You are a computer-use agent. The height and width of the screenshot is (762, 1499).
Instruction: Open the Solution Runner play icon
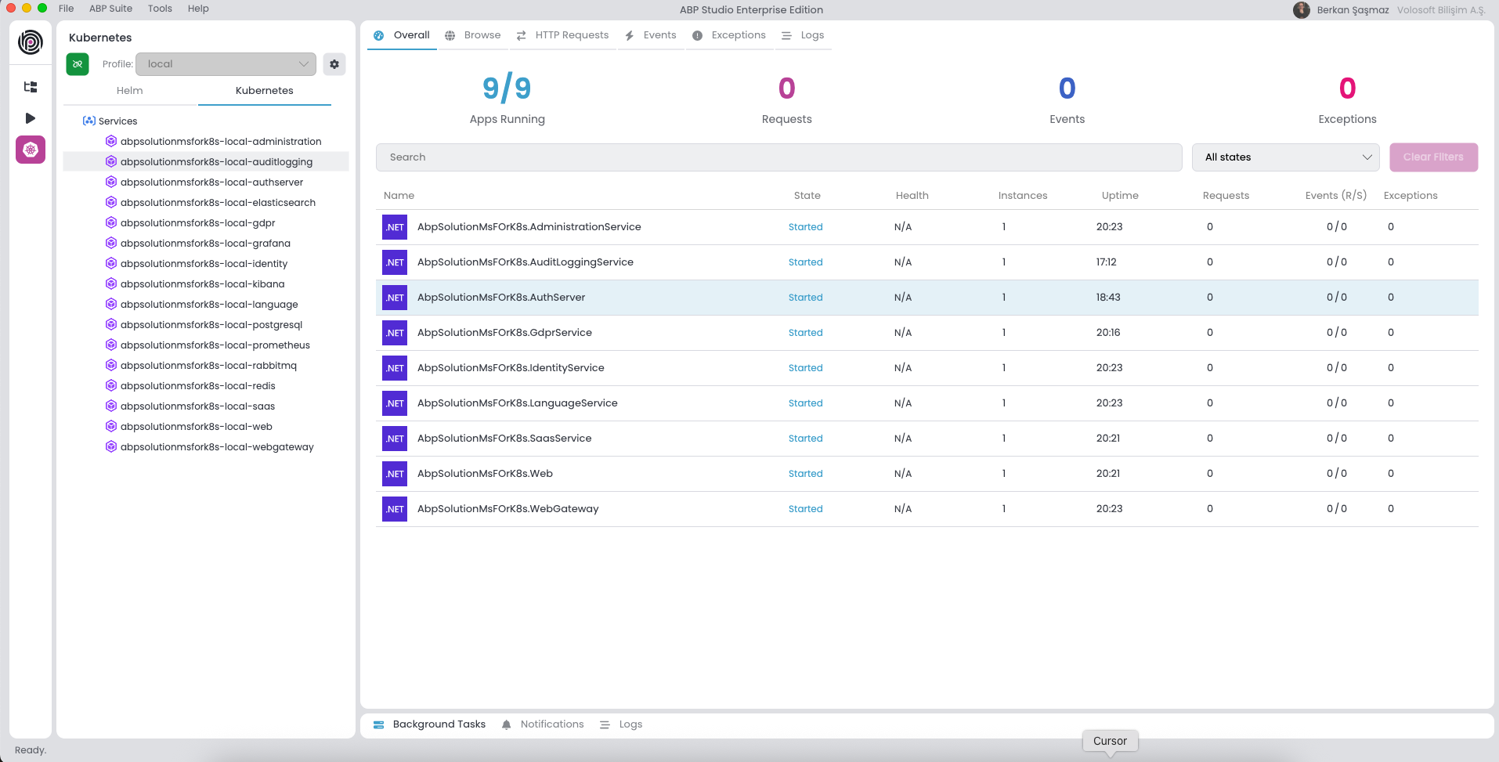(31, 118)
